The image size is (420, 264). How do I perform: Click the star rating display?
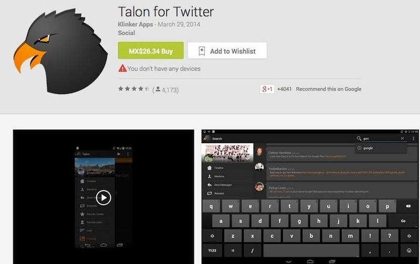[x=134, y=89]
